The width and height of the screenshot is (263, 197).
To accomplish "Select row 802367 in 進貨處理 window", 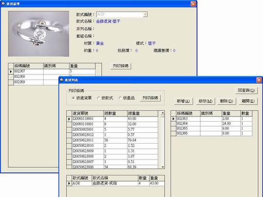I will point(52,71).
